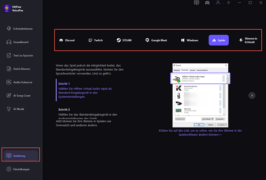Viewport: 266px width, 180px height.
Task: Open the guide book icon in the title bar
Action: 196,3
